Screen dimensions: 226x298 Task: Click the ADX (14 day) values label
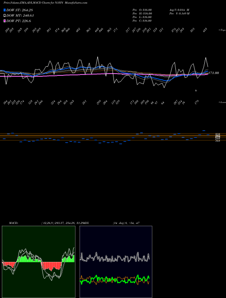126,223
